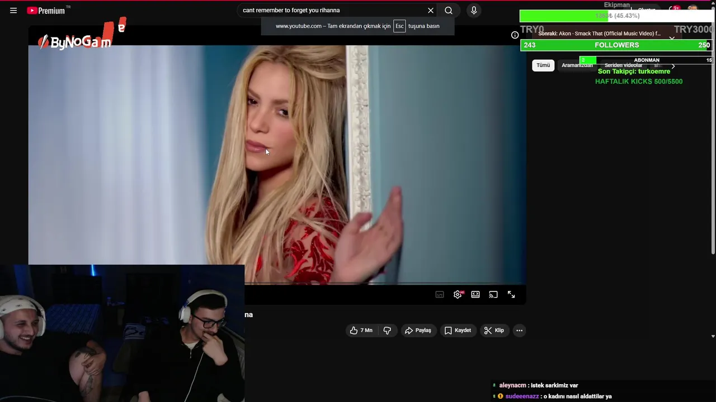
Task: Click chat username aleynacm
Action: (x=512, y=385)
